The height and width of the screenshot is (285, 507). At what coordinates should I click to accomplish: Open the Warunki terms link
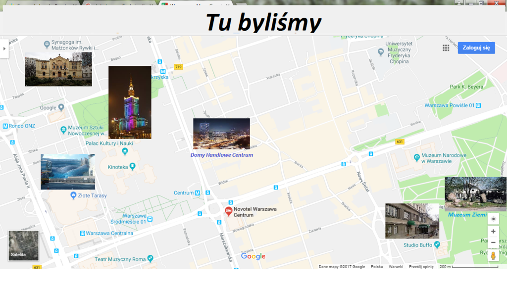coord(396,267)
